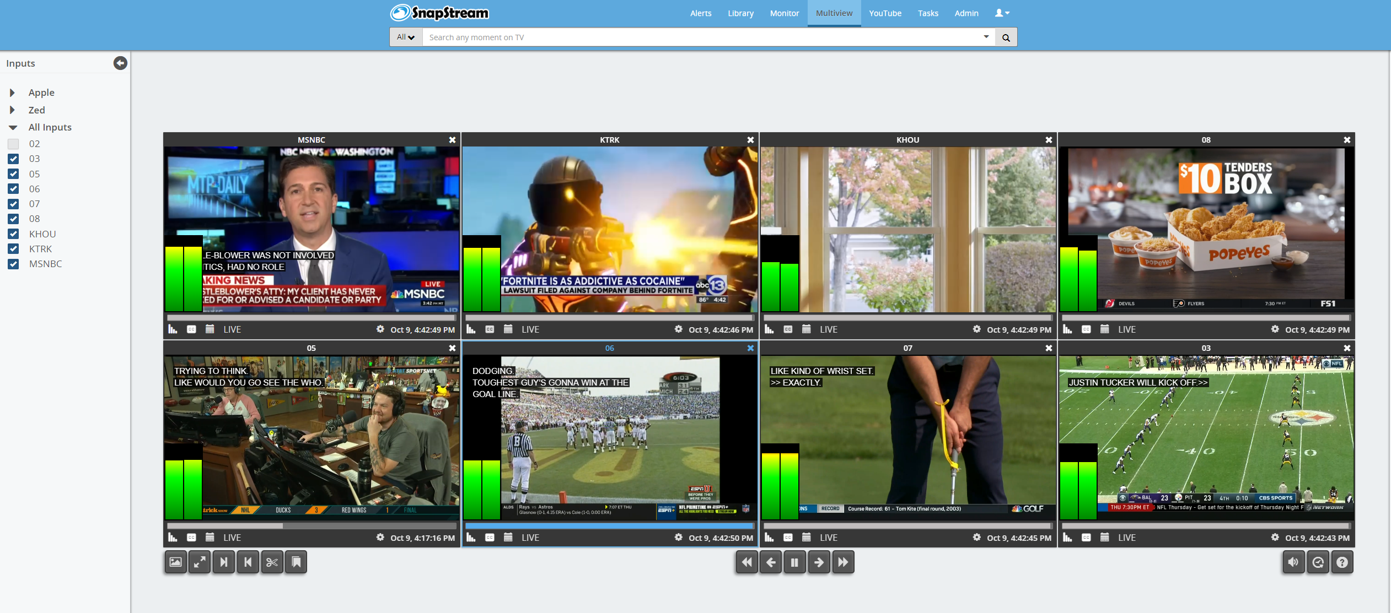The width and height of the screenshot is (1391, 613).
Task: Expand the Apple inputs group
Action: [x=12, y=93]
